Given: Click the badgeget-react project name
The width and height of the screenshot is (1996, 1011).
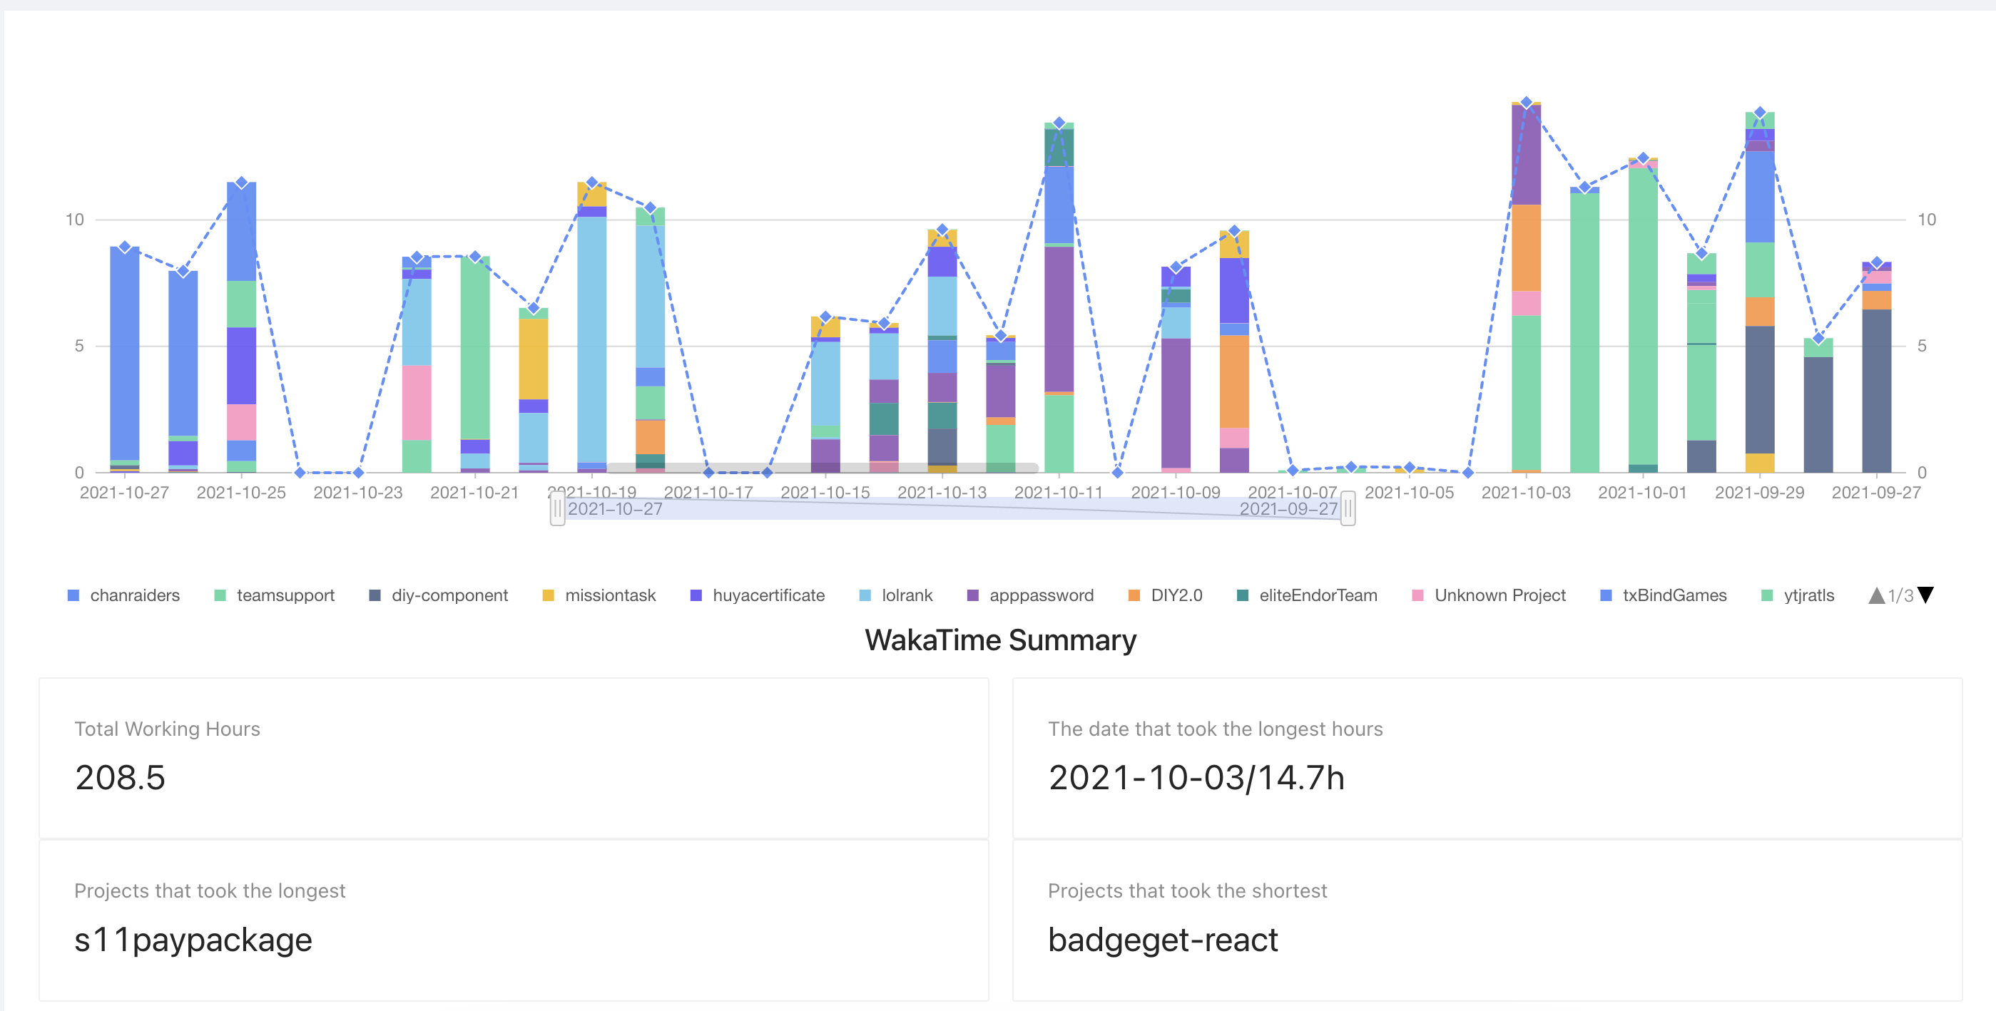Looking at the screenshot, I should [1163, 940].
